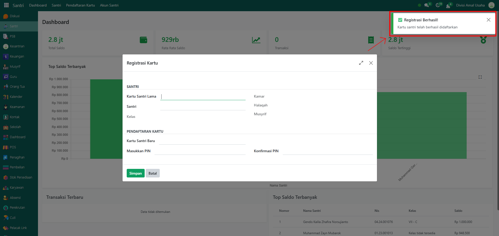The width and height of the screenshot is (499, 236).
Task: Open the Kalender app icon
Action: [6, 97]
